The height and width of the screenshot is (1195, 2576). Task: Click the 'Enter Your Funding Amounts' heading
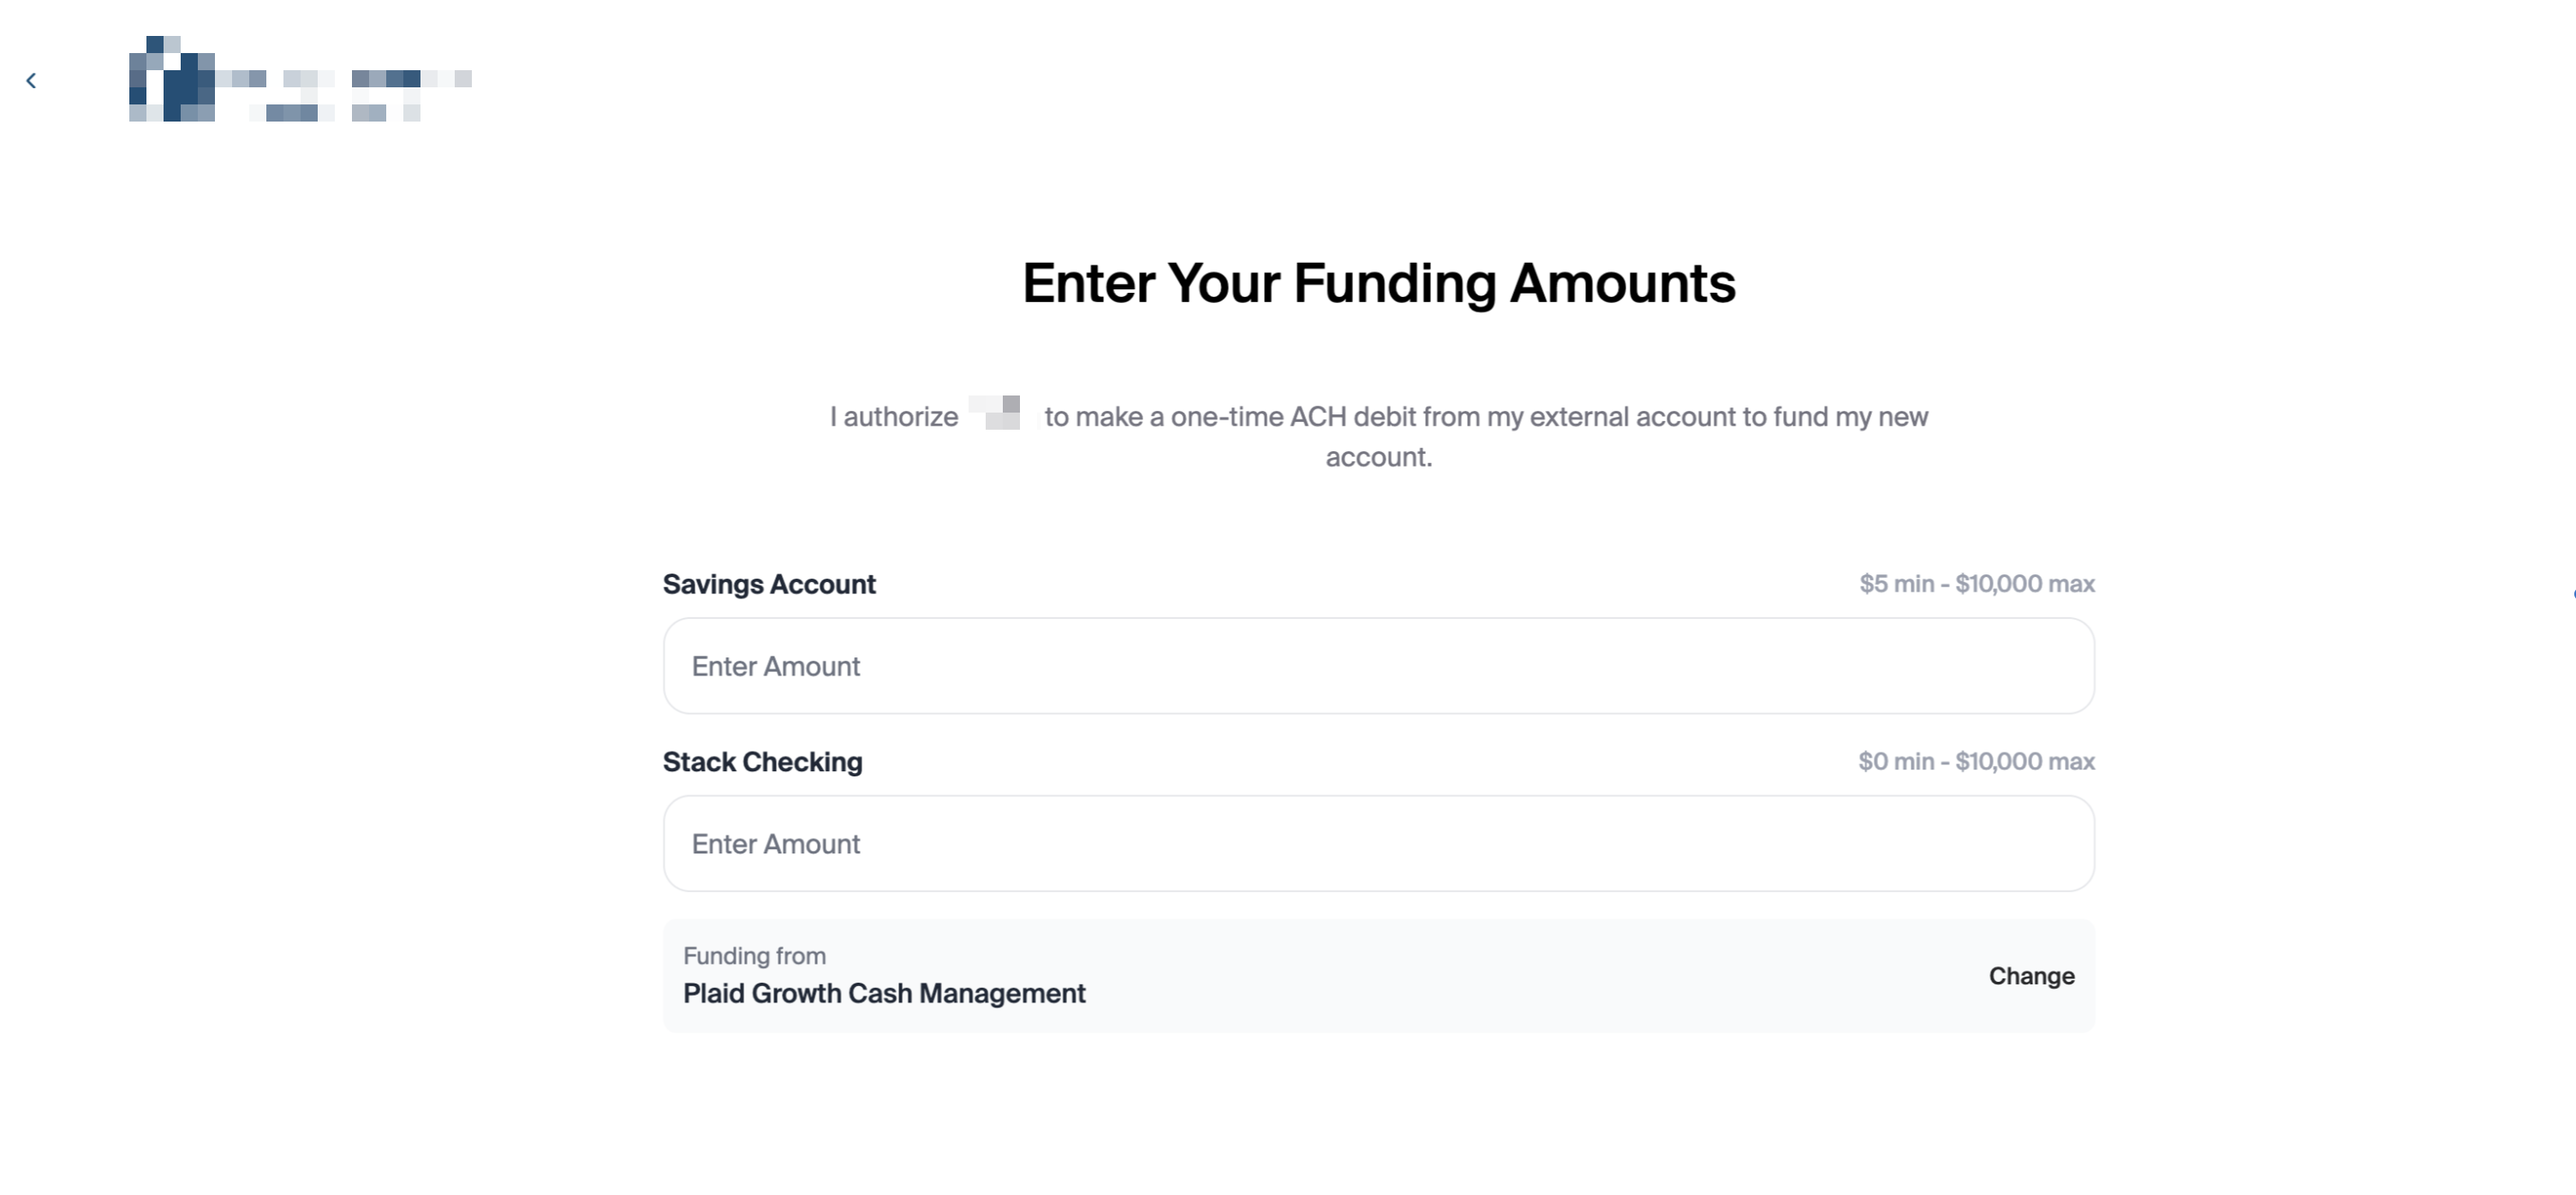tap(1378, 282)
